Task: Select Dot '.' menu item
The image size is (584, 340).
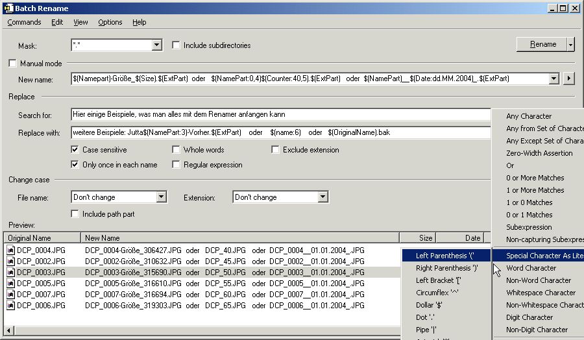Action: 446,317
